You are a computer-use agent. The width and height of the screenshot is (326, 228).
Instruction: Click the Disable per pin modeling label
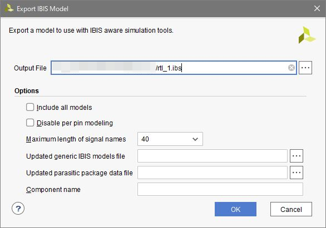(x=75, y=123)
